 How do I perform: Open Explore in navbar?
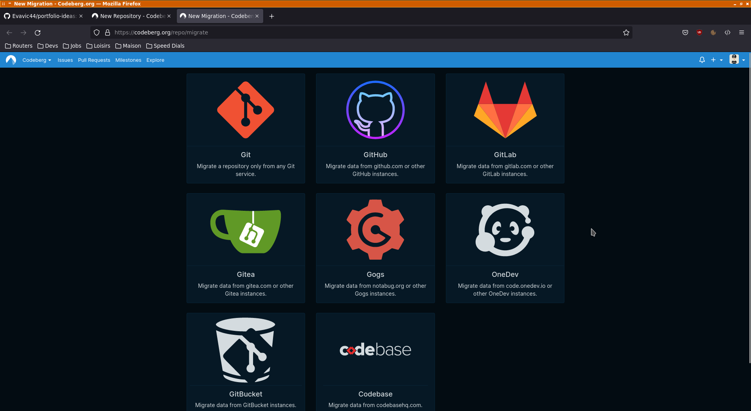155,60
